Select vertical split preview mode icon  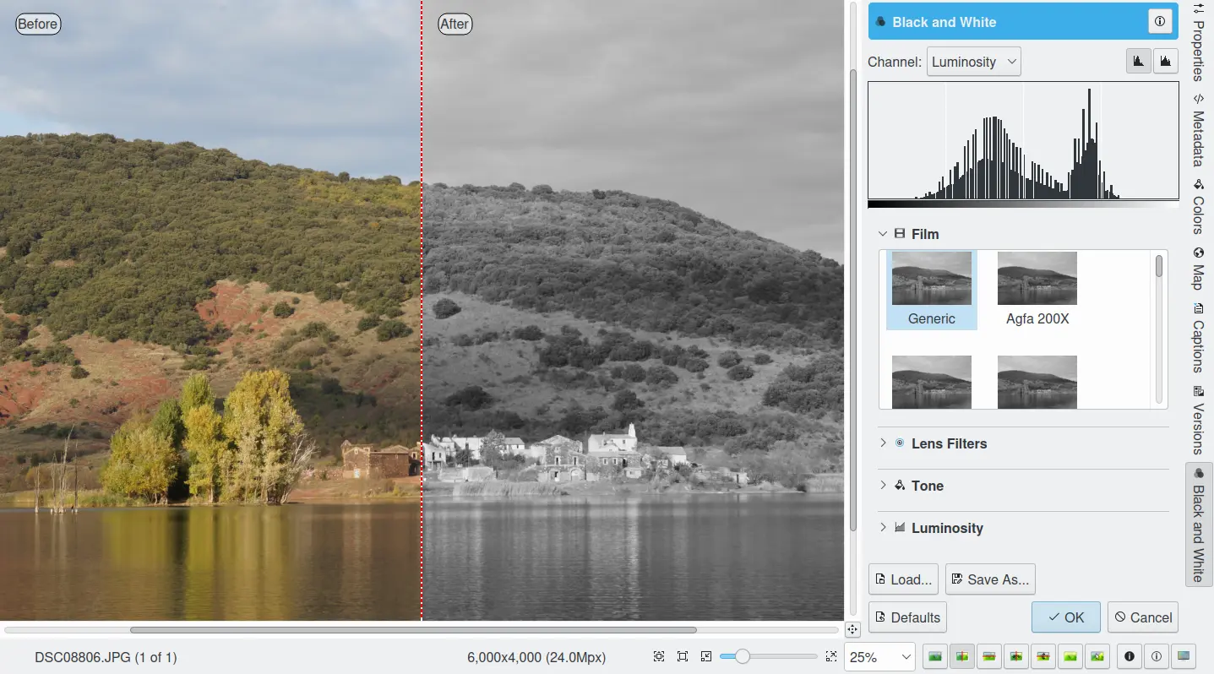(x=961, y=656)
